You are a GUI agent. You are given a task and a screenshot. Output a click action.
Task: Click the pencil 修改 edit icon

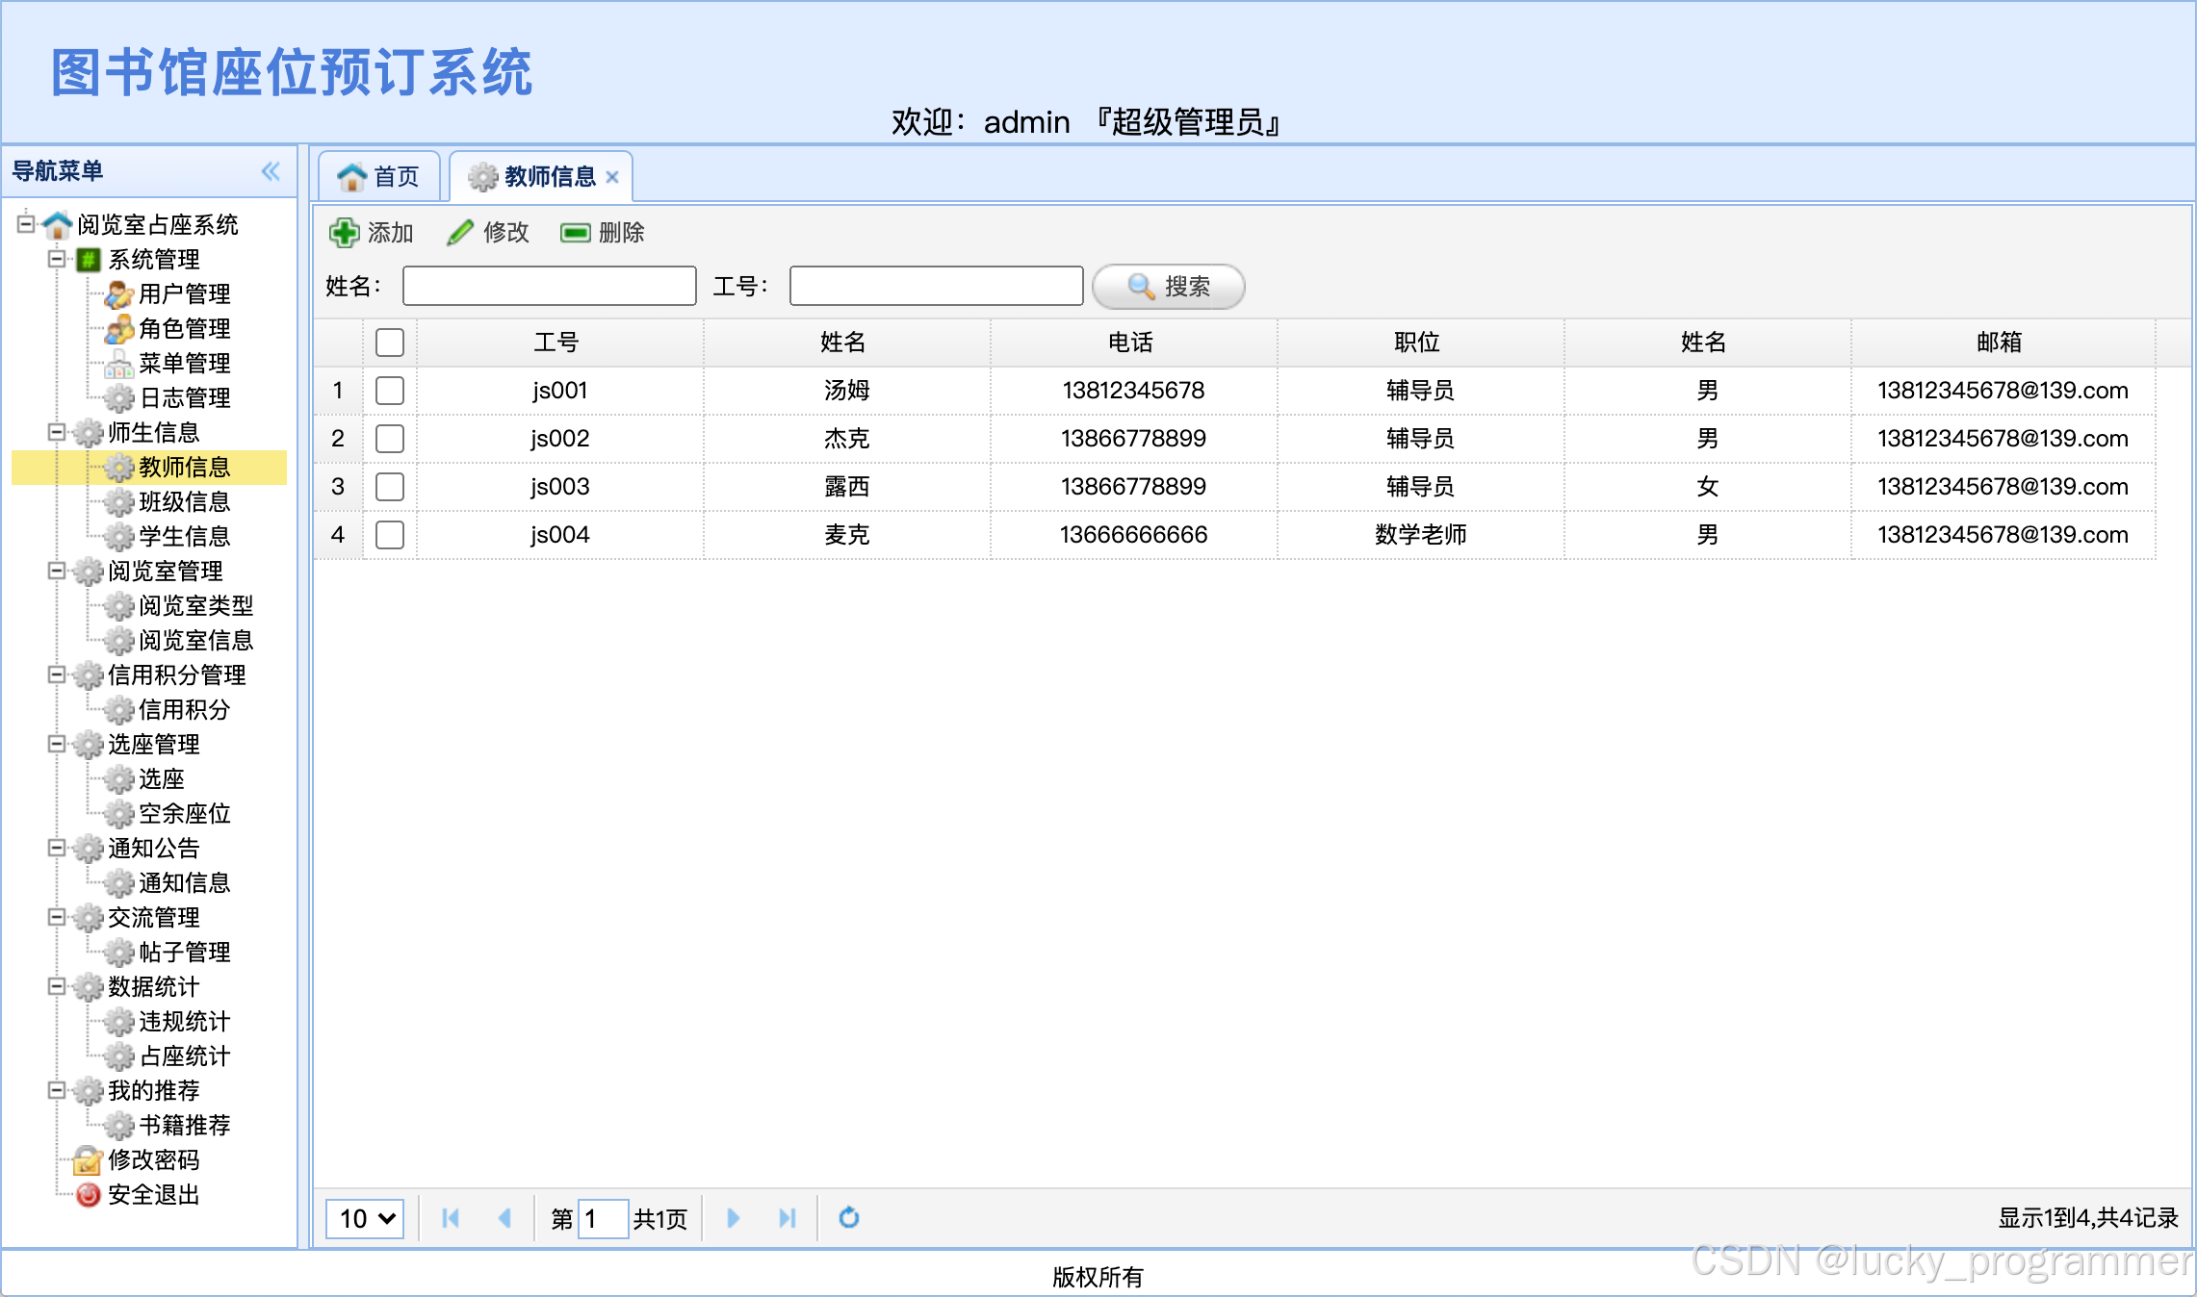(x=460, y=233)
